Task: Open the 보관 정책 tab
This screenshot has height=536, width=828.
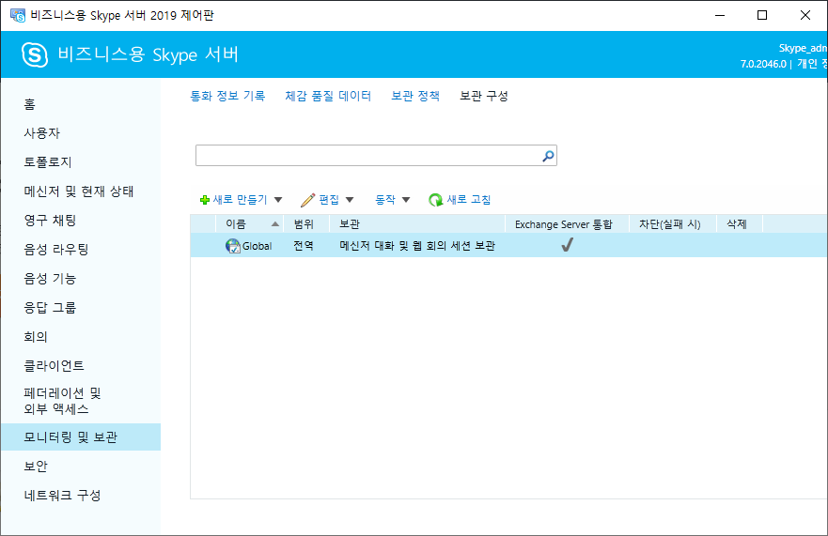Action: (415, 96)
